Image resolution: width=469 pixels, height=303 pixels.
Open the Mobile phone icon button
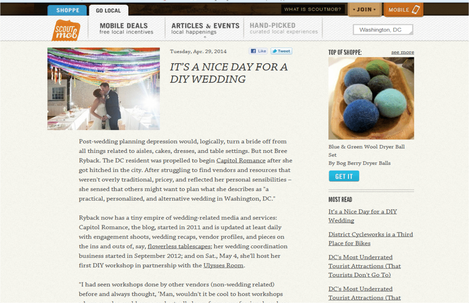pyautogui.click(x=404, y=10)
